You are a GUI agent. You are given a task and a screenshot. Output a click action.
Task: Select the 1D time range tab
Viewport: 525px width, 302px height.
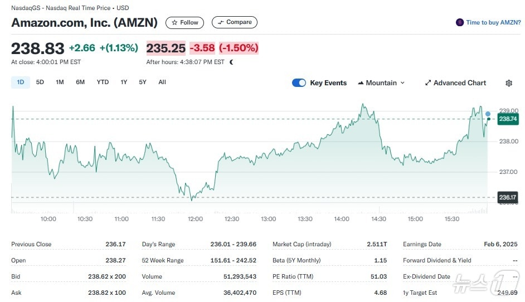tap(21, 82)
